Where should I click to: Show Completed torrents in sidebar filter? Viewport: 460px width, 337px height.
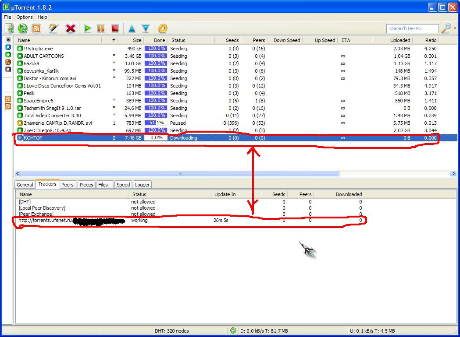point(8,54)
